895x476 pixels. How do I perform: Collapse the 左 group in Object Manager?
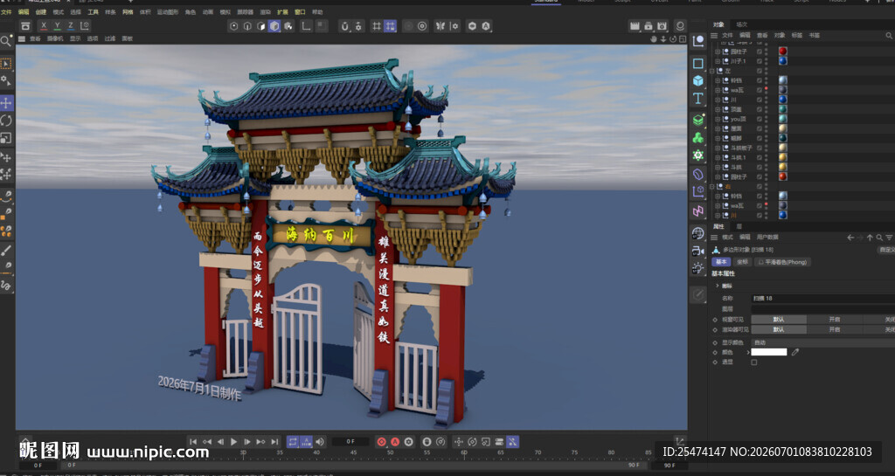(711, 72)
